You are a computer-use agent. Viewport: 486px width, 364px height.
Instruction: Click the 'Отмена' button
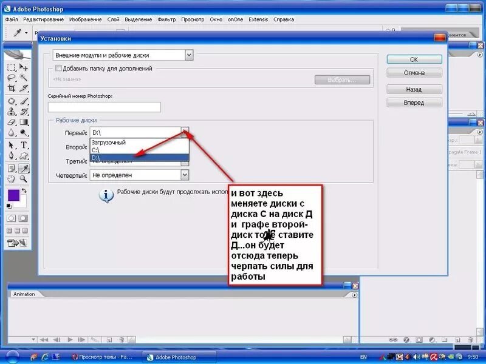click(414, 73)
